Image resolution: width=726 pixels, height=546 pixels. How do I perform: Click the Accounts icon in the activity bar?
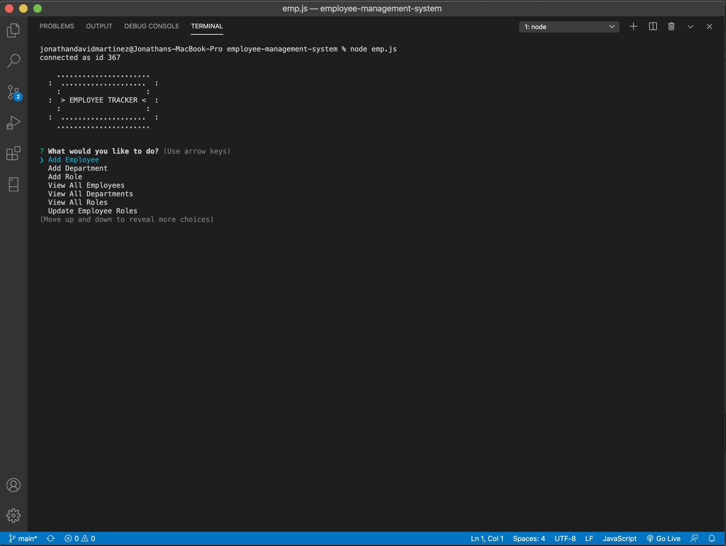click(x=13, y=485)
